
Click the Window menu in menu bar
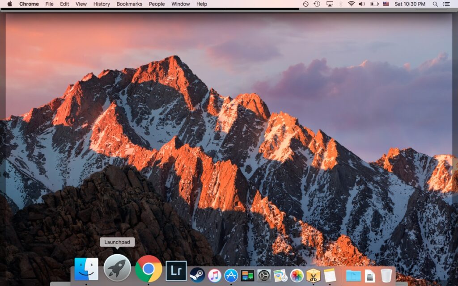(x=180, y=4)
